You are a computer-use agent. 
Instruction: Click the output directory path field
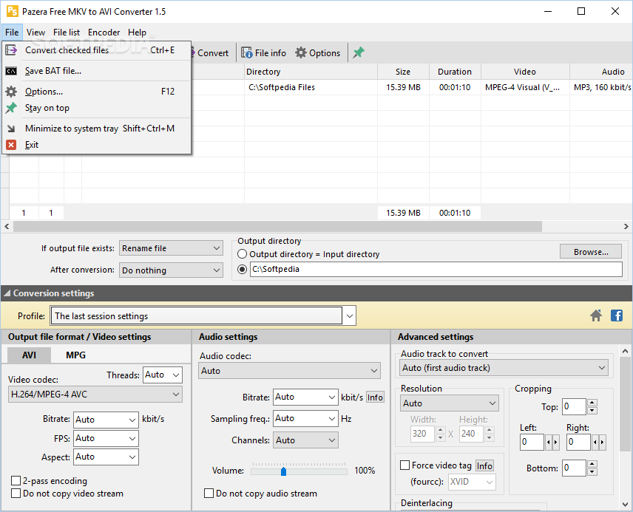point(436,269)
